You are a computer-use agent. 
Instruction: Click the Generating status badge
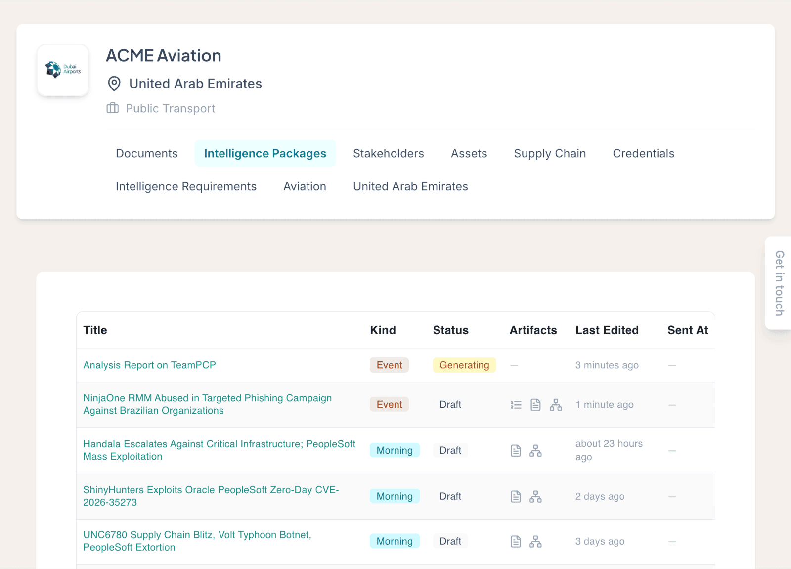[464, 365]
